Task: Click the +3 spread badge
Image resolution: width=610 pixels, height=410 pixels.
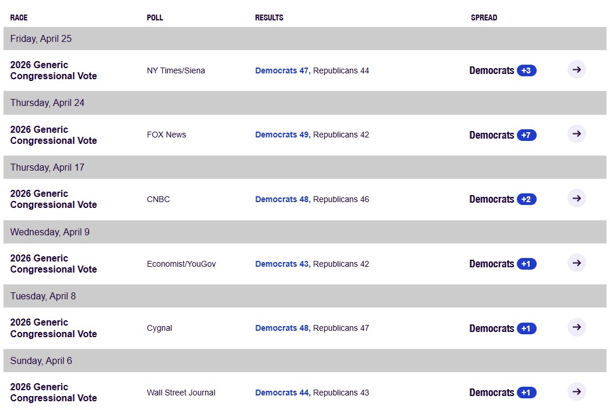Action: point(526,70)
